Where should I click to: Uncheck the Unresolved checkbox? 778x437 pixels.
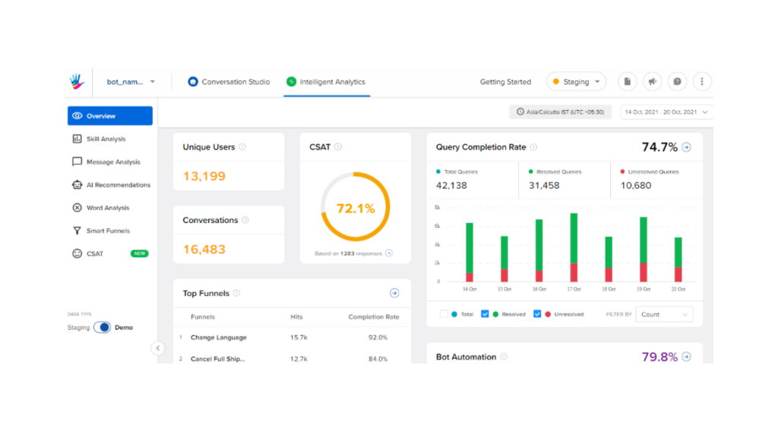pyautogui.click(x=538, y=314)
